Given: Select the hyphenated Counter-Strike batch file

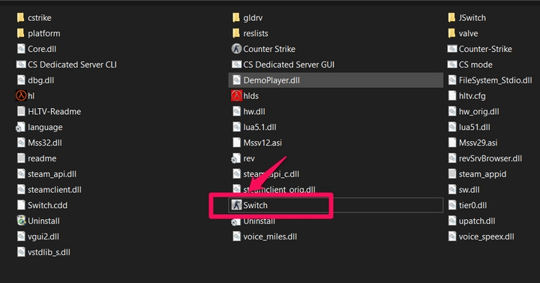Looking at the screenshot, I should tap(479, 49).
